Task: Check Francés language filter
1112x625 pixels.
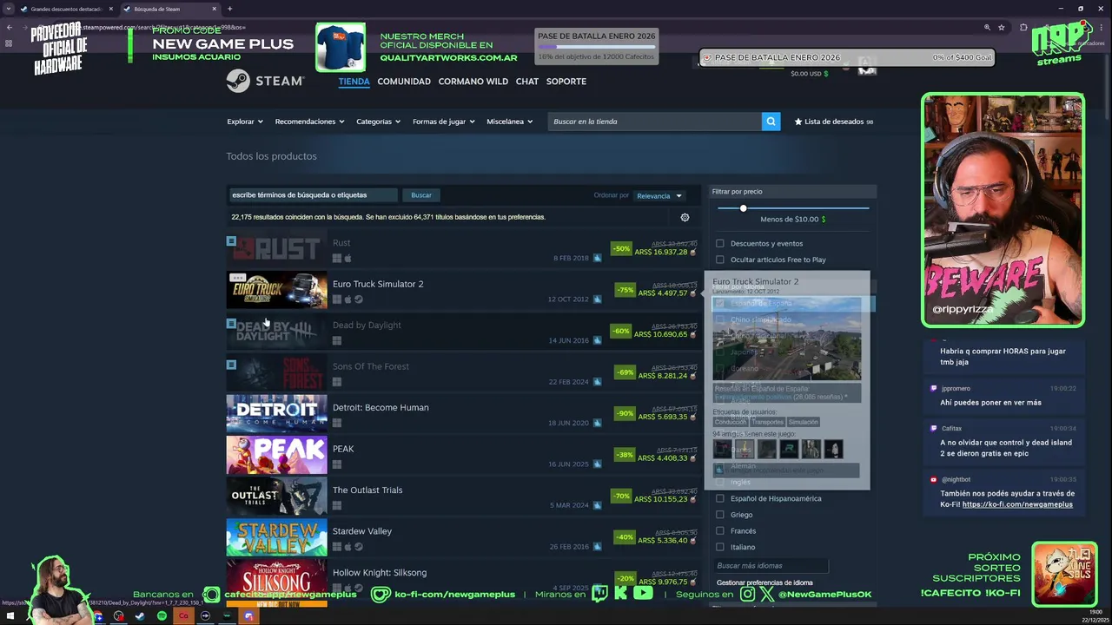Action: coord(719,531)
